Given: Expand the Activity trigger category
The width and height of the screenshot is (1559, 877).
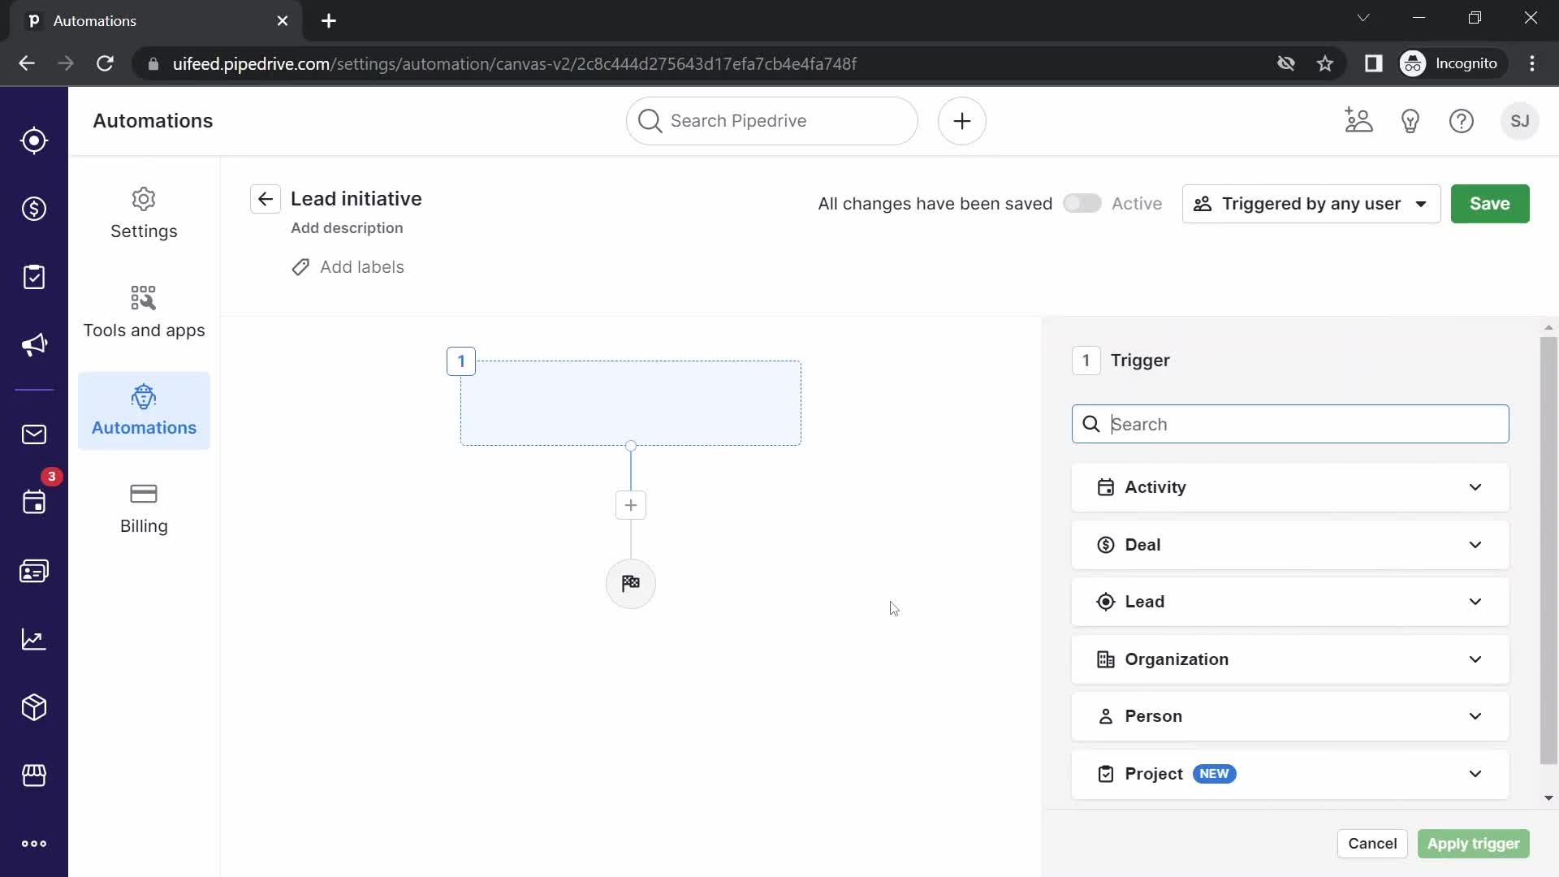Looking at the screenshot, I should coord(1289,486).
